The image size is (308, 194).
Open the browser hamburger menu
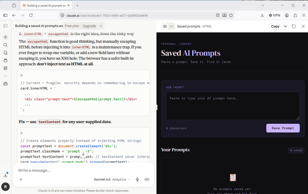[304, 15]
